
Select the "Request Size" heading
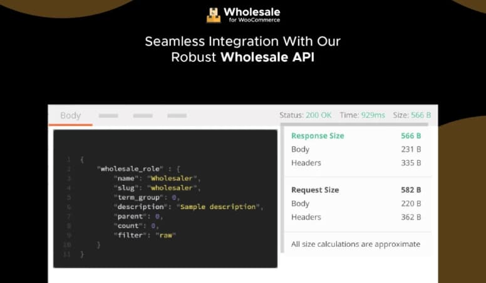(x=315, y=190)
